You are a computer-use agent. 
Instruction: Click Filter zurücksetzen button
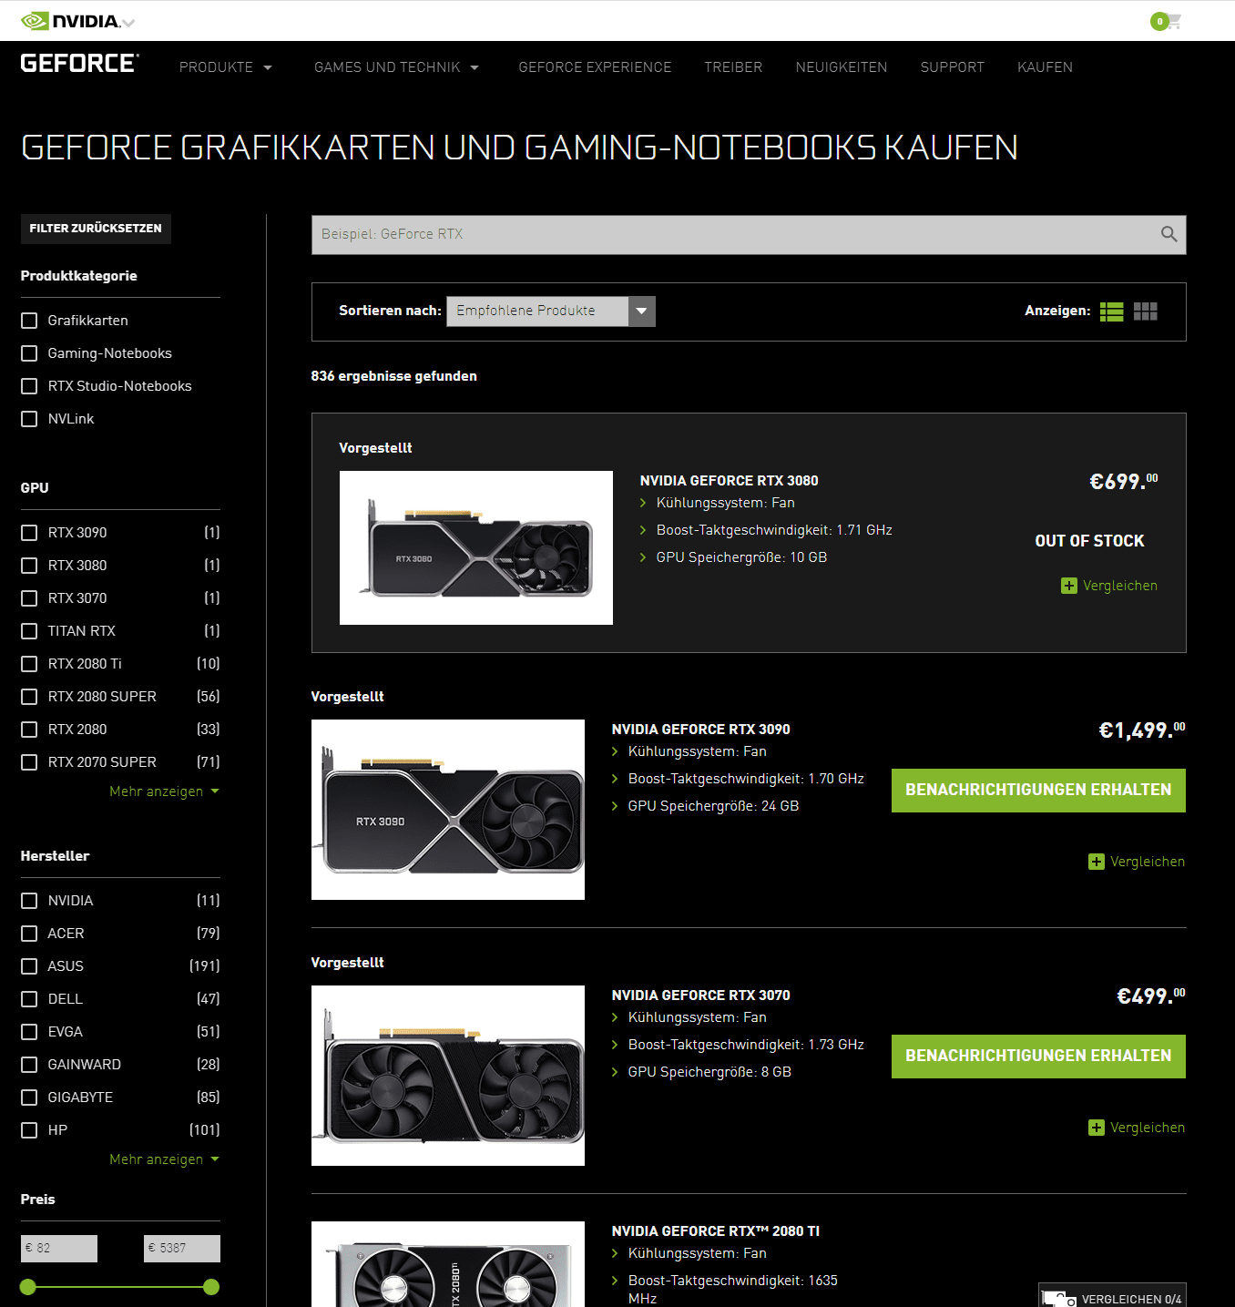click(96, 229)
